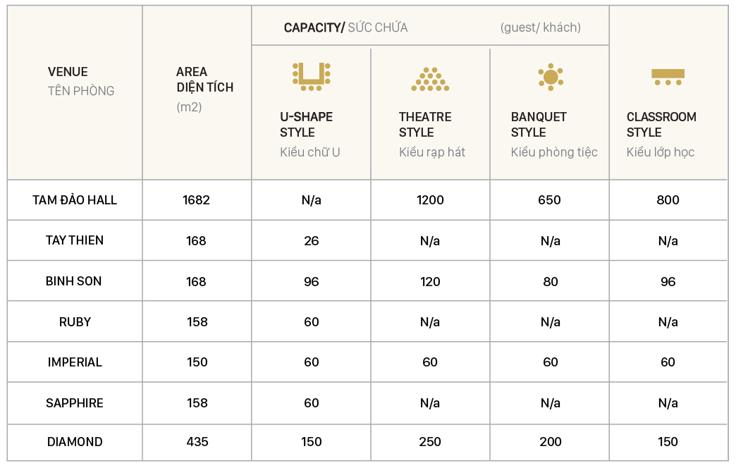Viewport: 736px width, 468px height.
Task: Click the banquet round table icon
Action: 550,77
